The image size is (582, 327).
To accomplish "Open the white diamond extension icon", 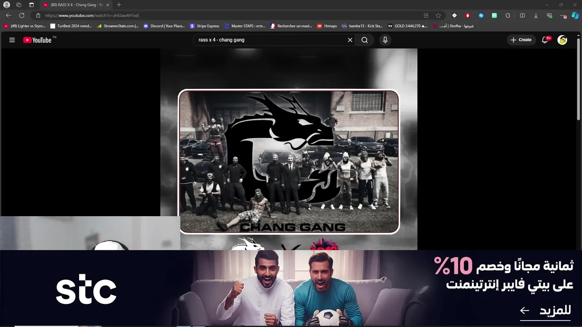I will coord(454,15).
